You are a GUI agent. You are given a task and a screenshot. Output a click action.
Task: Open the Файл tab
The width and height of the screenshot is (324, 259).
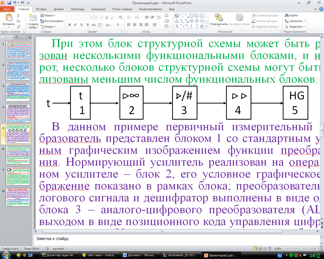pos(7,9)
